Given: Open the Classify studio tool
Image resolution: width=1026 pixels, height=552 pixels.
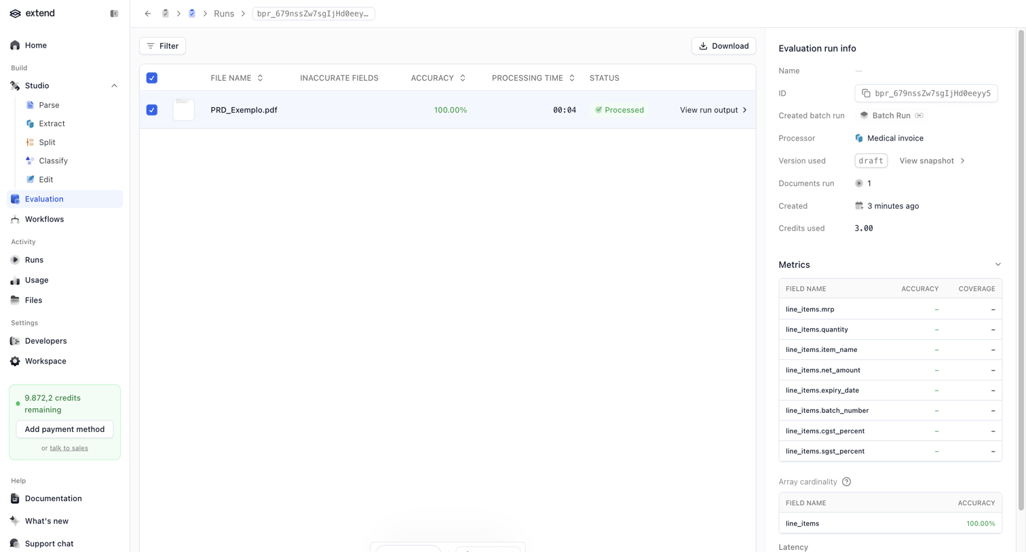Looking at the screenshot, I should [53, 161].
